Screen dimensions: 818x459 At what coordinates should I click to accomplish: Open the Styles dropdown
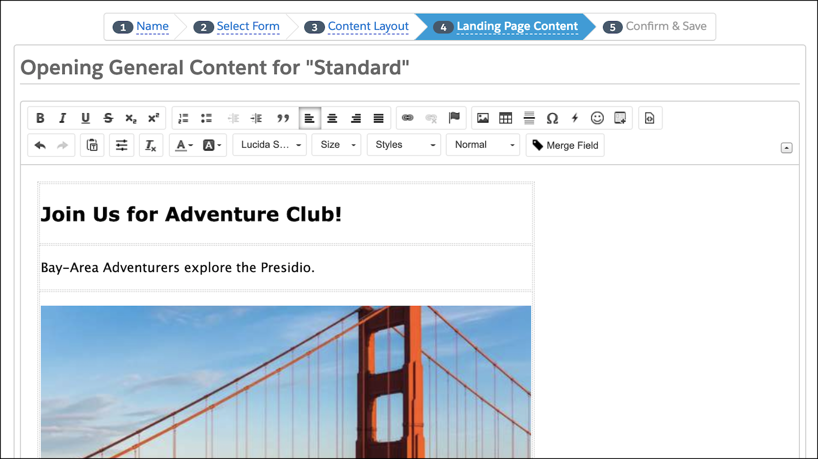pyautogui.click(x=404, y=145)
